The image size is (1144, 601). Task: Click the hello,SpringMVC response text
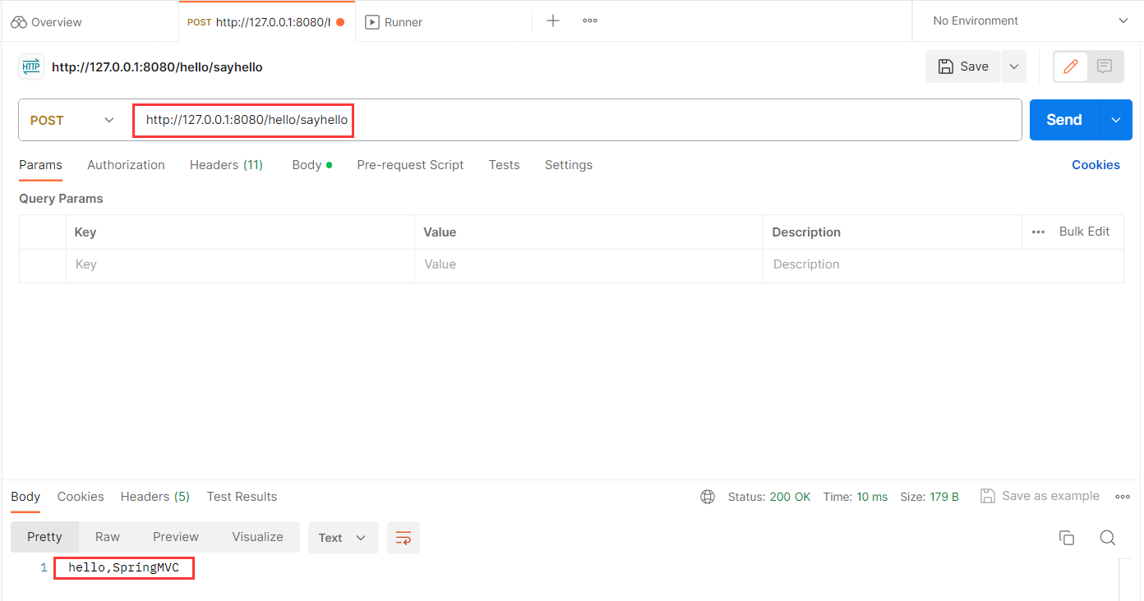pos(124,567)
